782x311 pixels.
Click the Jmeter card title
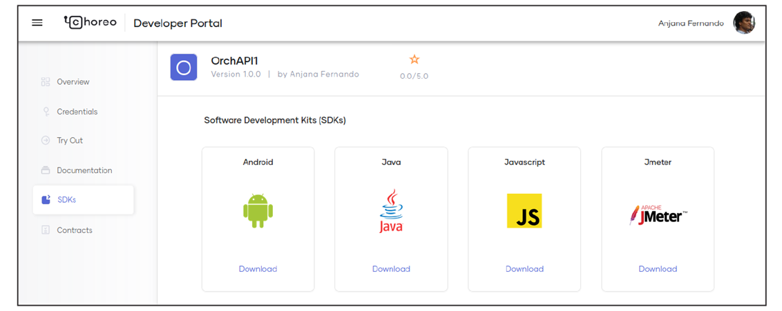click(658, 162)
